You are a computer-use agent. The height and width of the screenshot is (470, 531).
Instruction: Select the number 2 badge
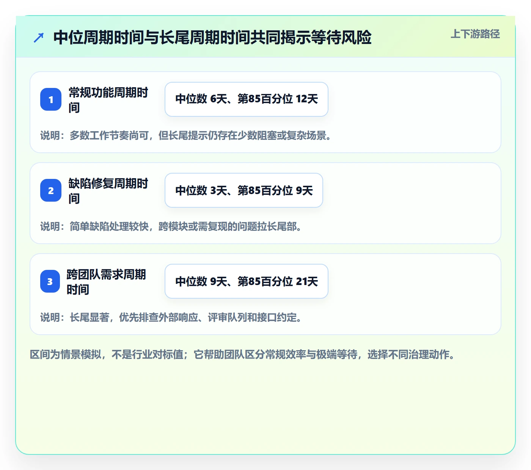click(x=51, y=190)
